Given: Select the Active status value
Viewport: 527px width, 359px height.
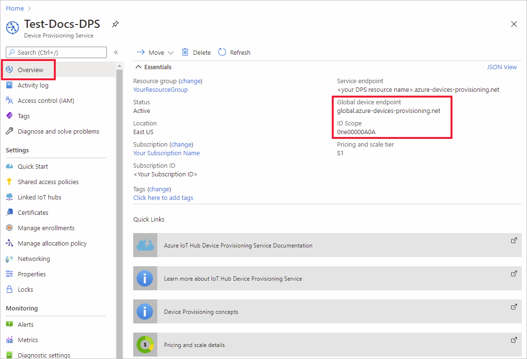Looking at the screenshot, I should [141, 111].
